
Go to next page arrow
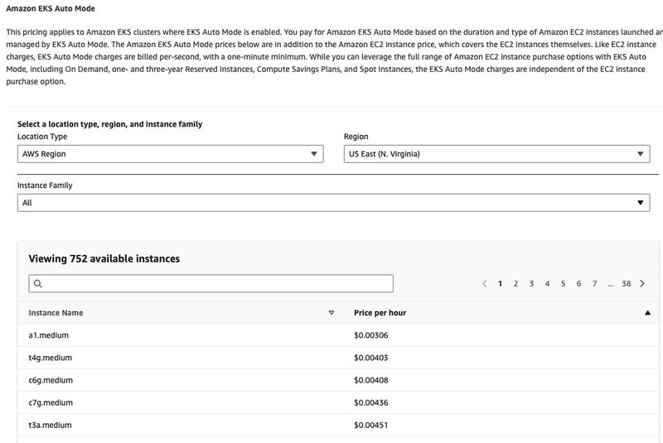coord(642,284)
